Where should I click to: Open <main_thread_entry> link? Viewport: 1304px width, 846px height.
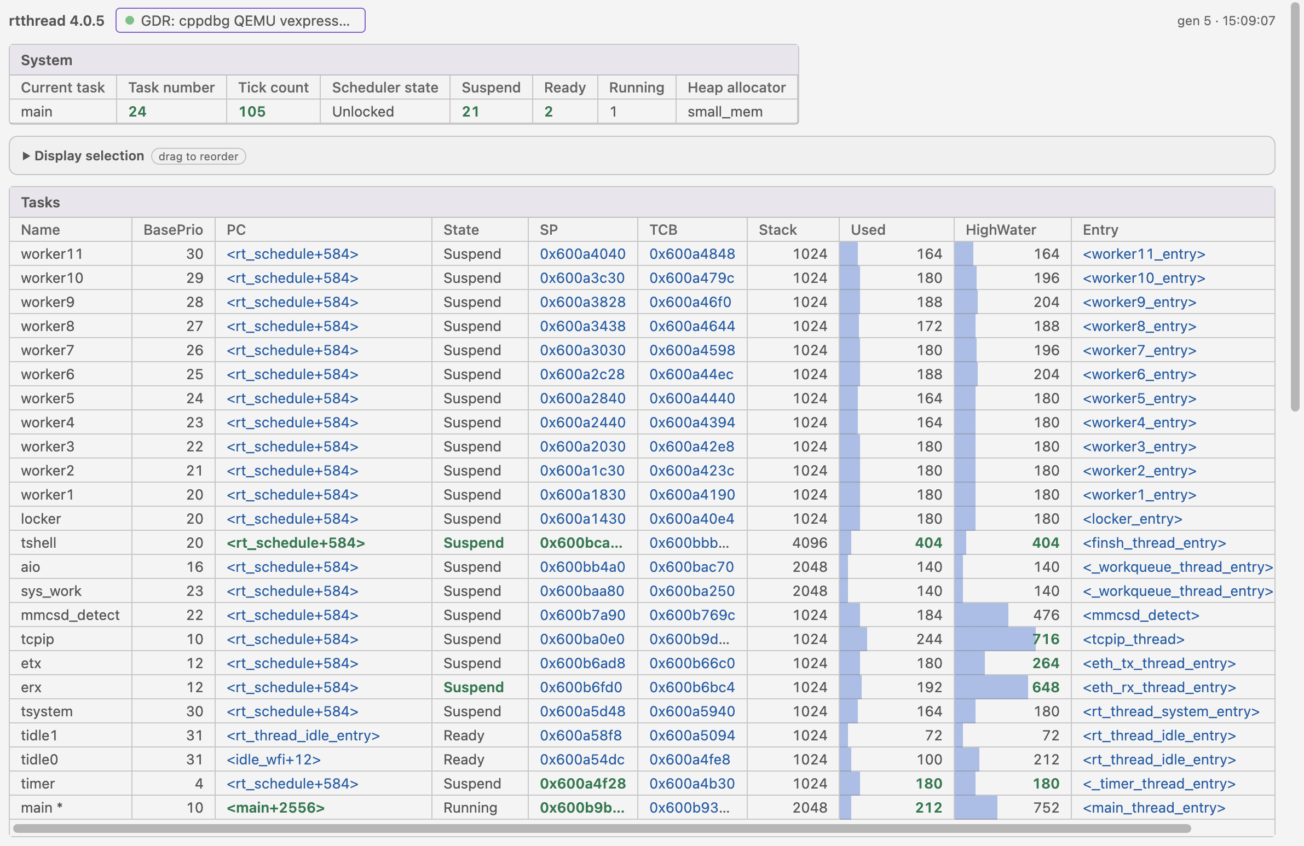click(x=1153, y=808)
